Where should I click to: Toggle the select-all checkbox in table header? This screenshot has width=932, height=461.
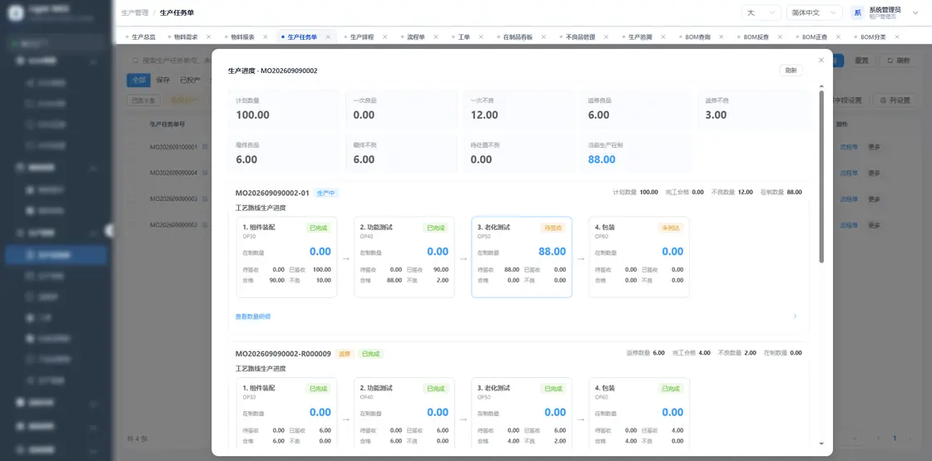(x=134, y=125)
